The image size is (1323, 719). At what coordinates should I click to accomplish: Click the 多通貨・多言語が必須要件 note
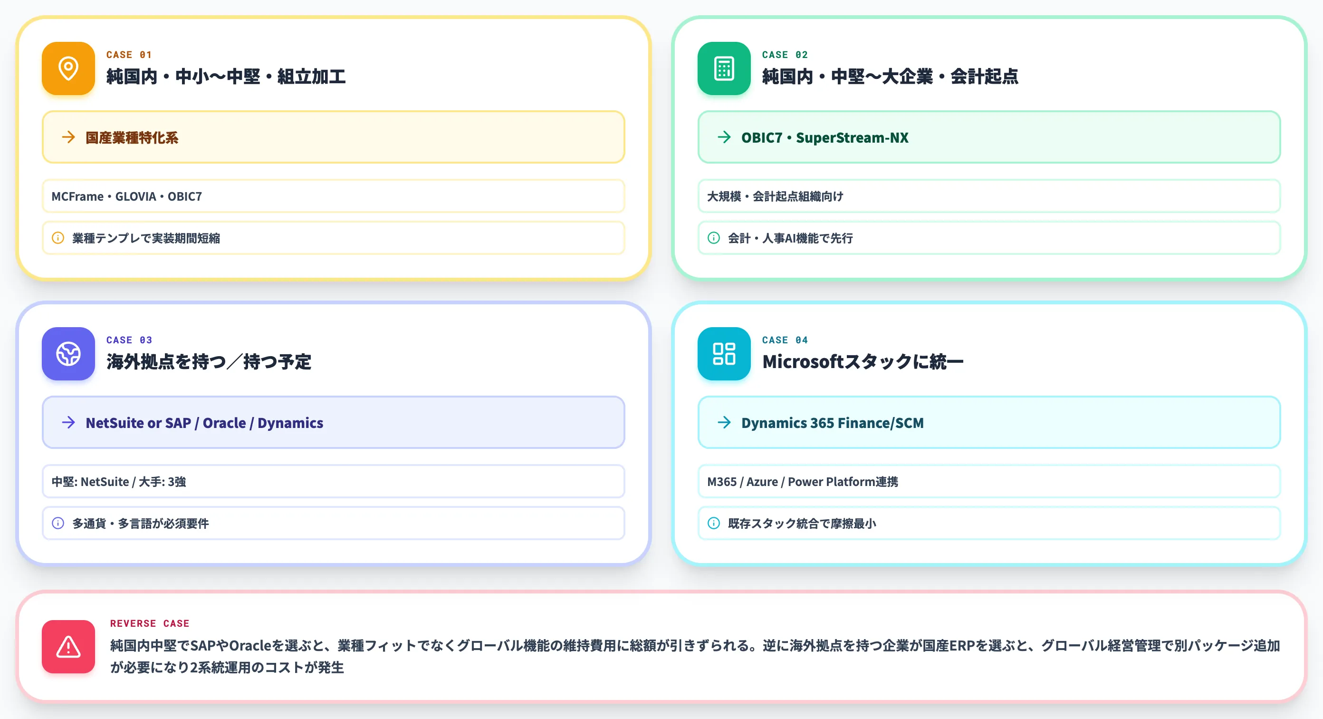tap(333, 523)
